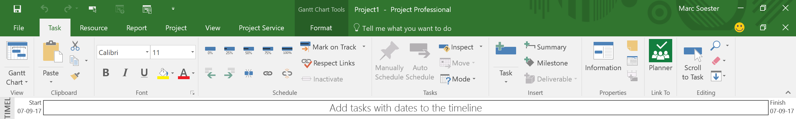
Task: Expand the font size 11 dropdown
Action: pyautogui.click(x=193, y=52)
